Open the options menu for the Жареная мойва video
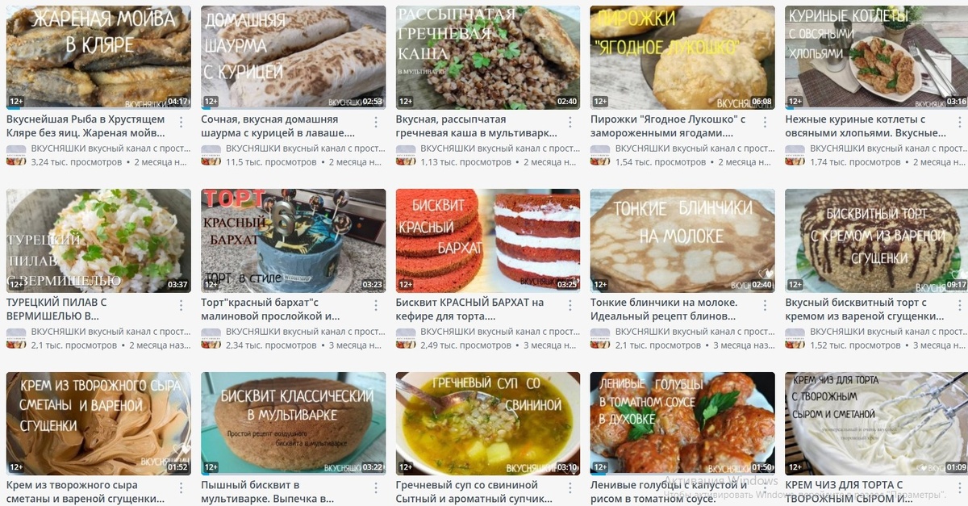This screenshot has width=968, height=506. click(181, 121)
